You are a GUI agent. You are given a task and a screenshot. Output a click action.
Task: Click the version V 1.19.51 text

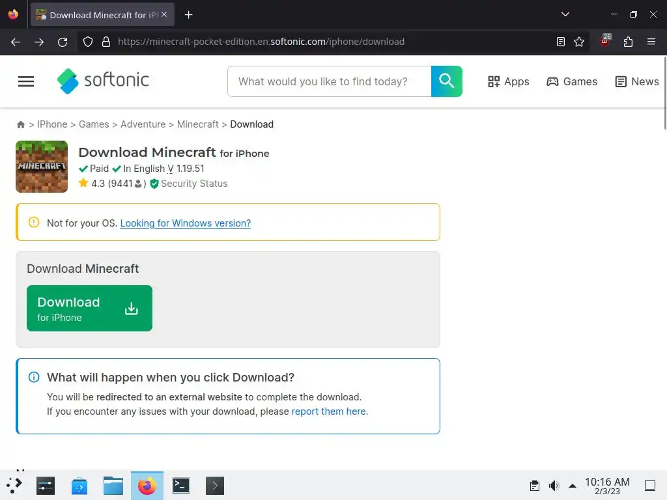[x=186, y=169]
